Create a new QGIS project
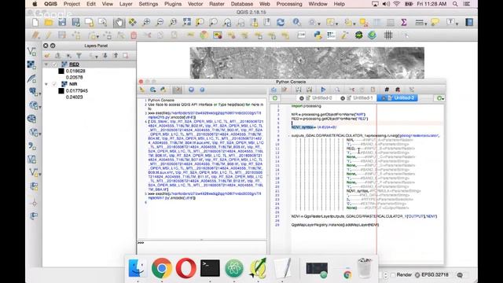 click(35, 22)
